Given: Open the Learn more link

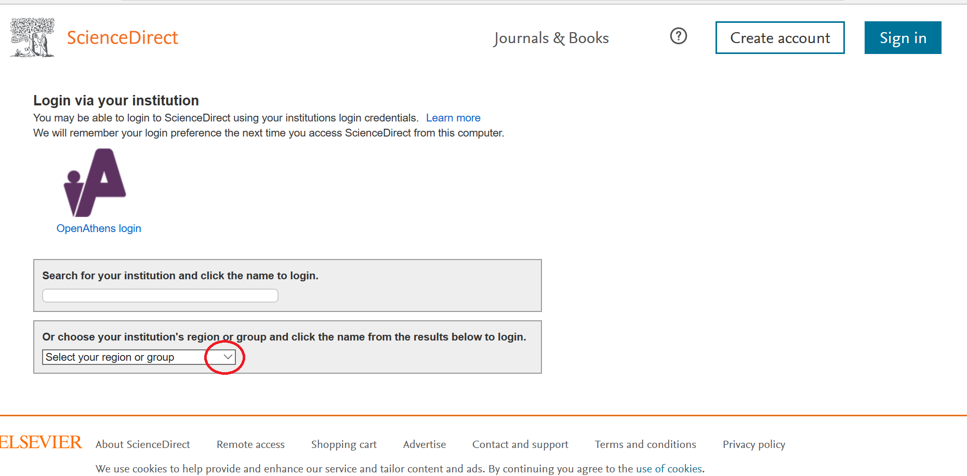Looking at the screenshot, I should coord(453,118).
